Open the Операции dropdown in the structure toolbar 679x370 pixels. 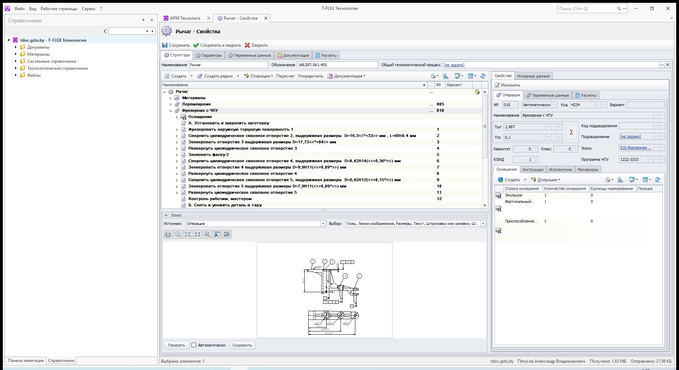coord(258,76)
